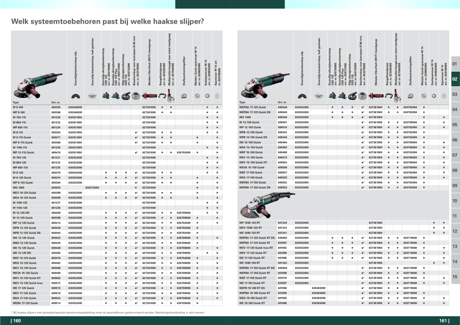
Task: Click article number 601240
Action: click(x=282, y=223)
